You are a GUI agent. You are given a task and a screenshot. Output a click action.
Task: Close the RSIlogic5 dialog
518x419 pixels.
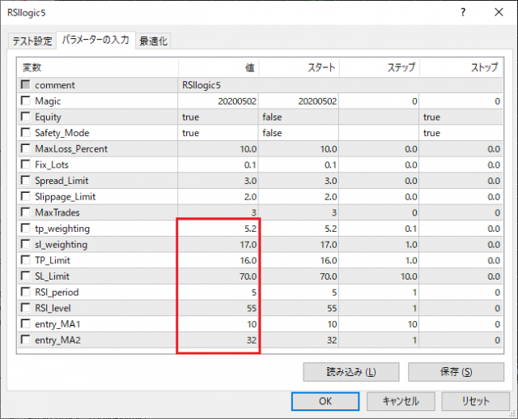(x=499, y=13)
